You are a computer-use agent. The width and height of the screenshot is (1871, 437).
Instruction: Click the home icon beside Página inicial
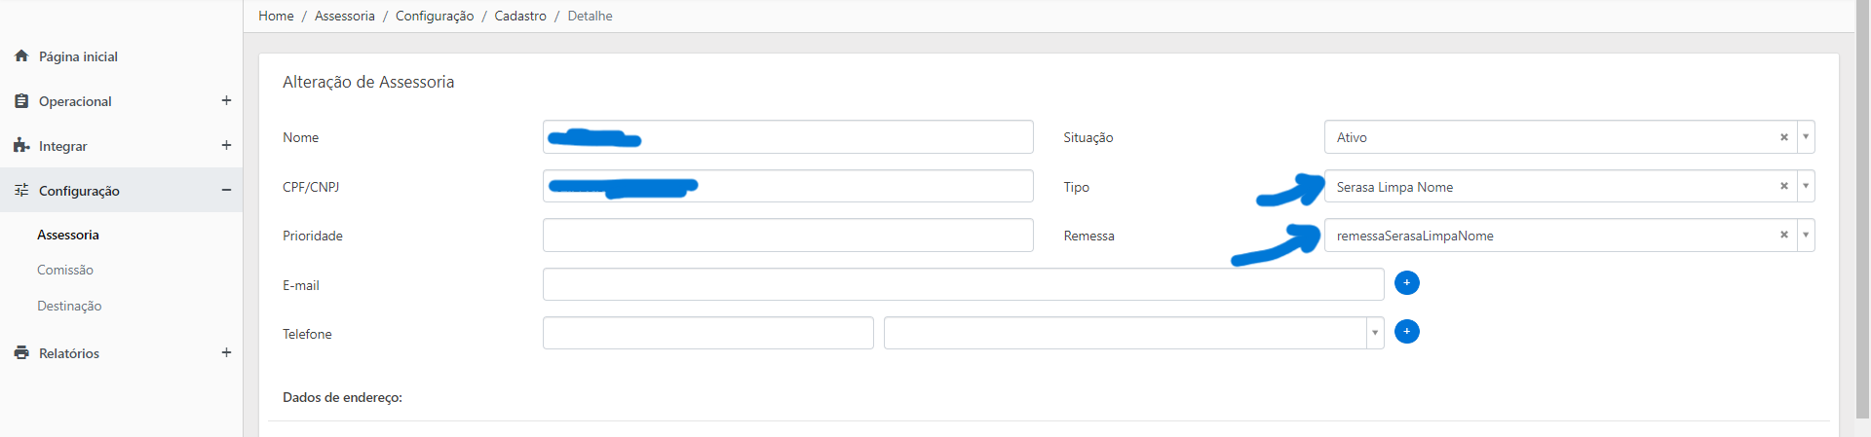click(x=21, y=56)
